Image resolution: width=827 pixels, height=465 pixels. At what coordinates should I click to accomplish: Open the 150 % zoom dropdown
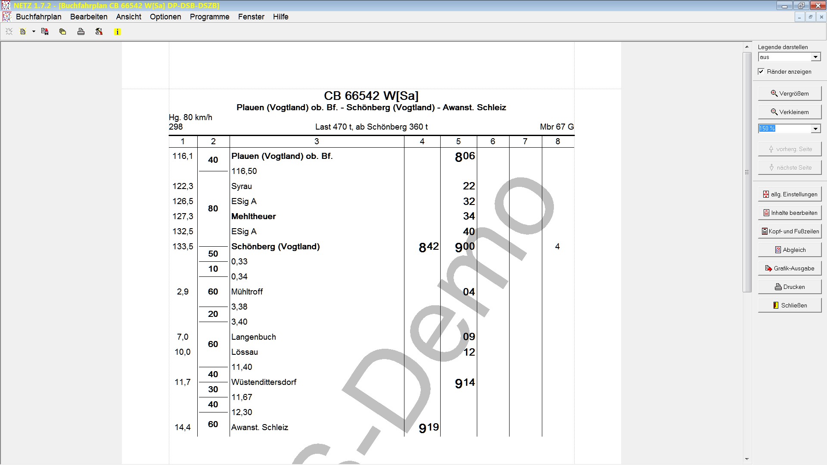click(x=815, y=128)
